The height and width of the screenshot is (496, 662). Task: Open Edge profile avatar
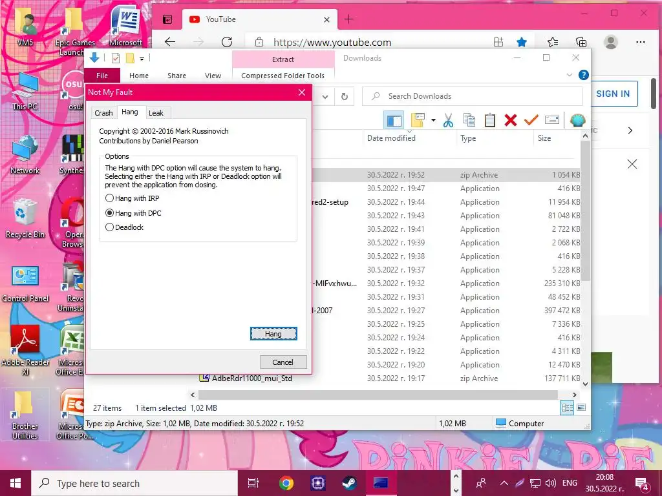click(x=610, y=42)
